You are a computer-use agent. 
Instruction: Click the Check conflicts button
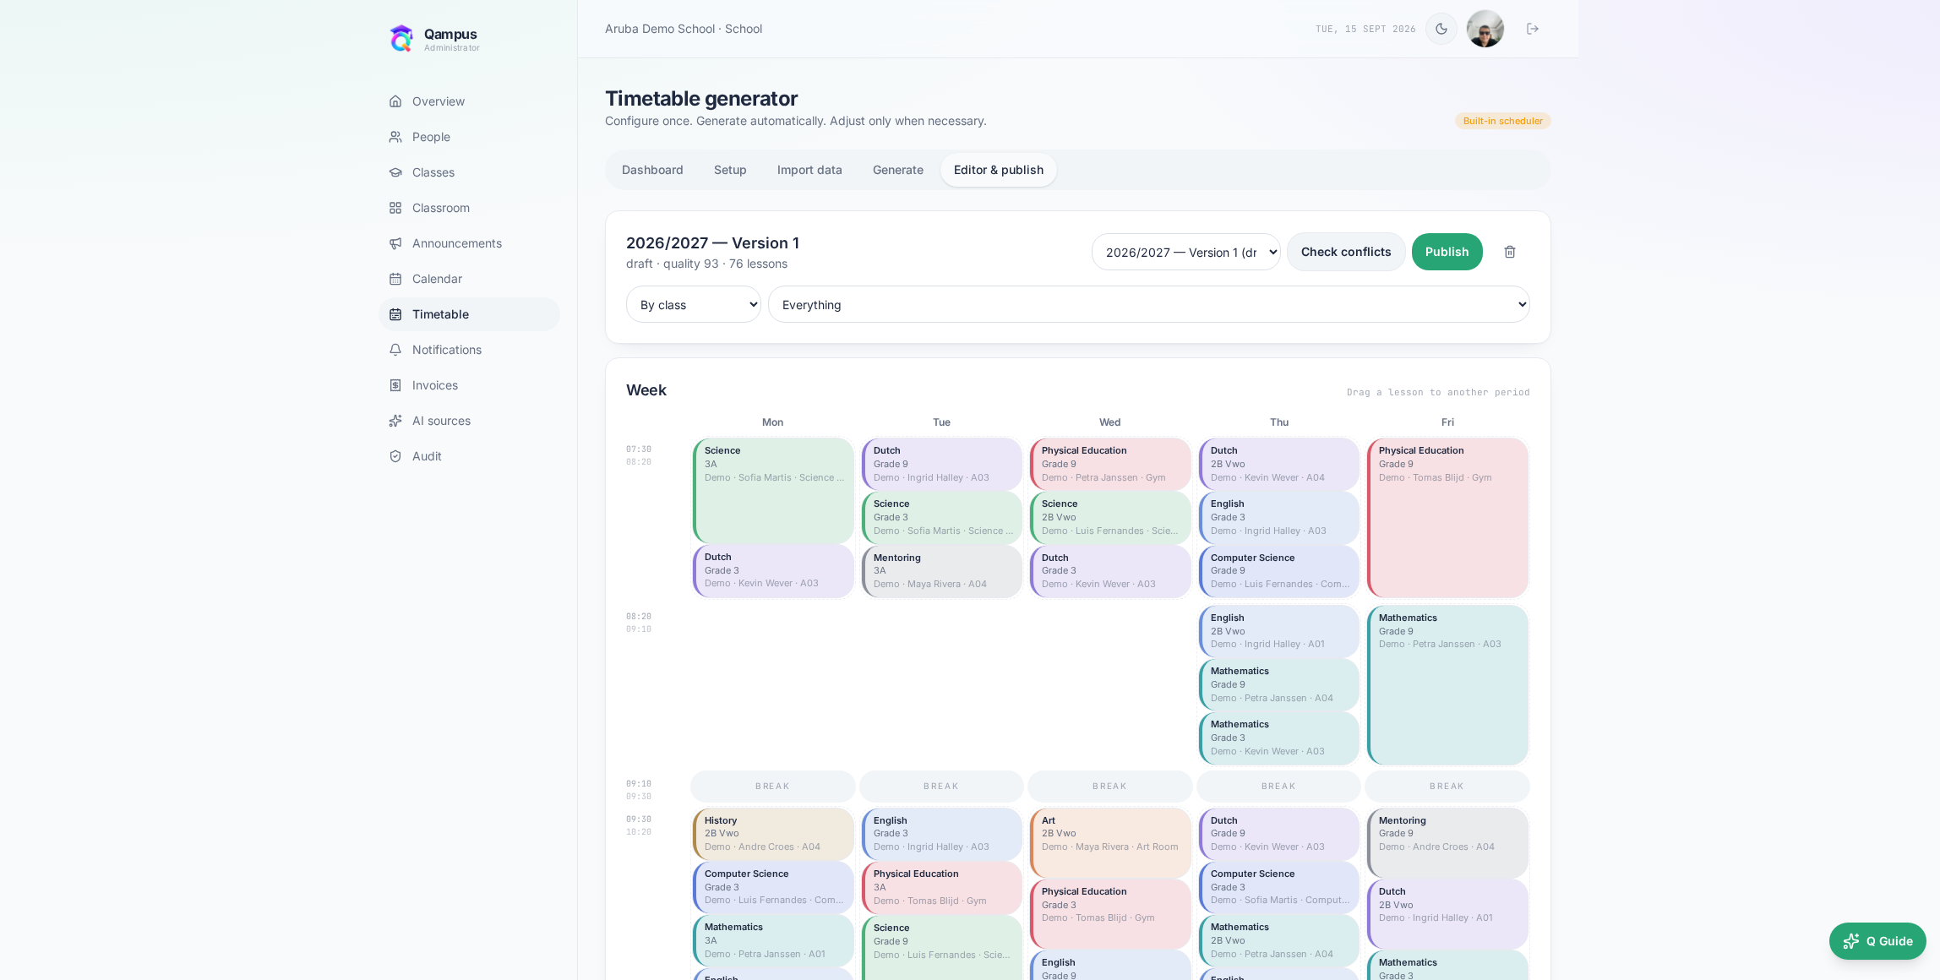point(1346,252)
